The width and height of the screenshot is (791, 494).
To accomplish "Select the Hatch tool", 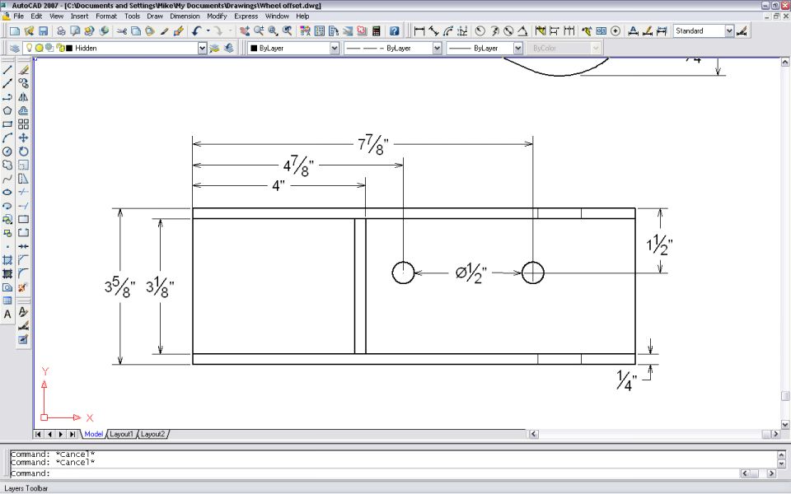I will [x=7, y=260].
